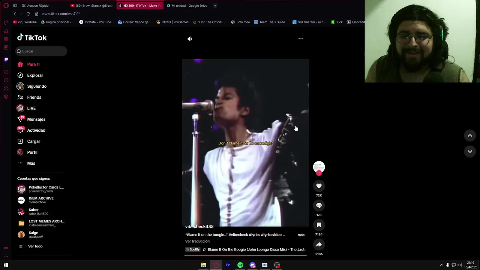480x270 pixels.
Task: Open the Pokellector Cards account
Action: point(41,189)
